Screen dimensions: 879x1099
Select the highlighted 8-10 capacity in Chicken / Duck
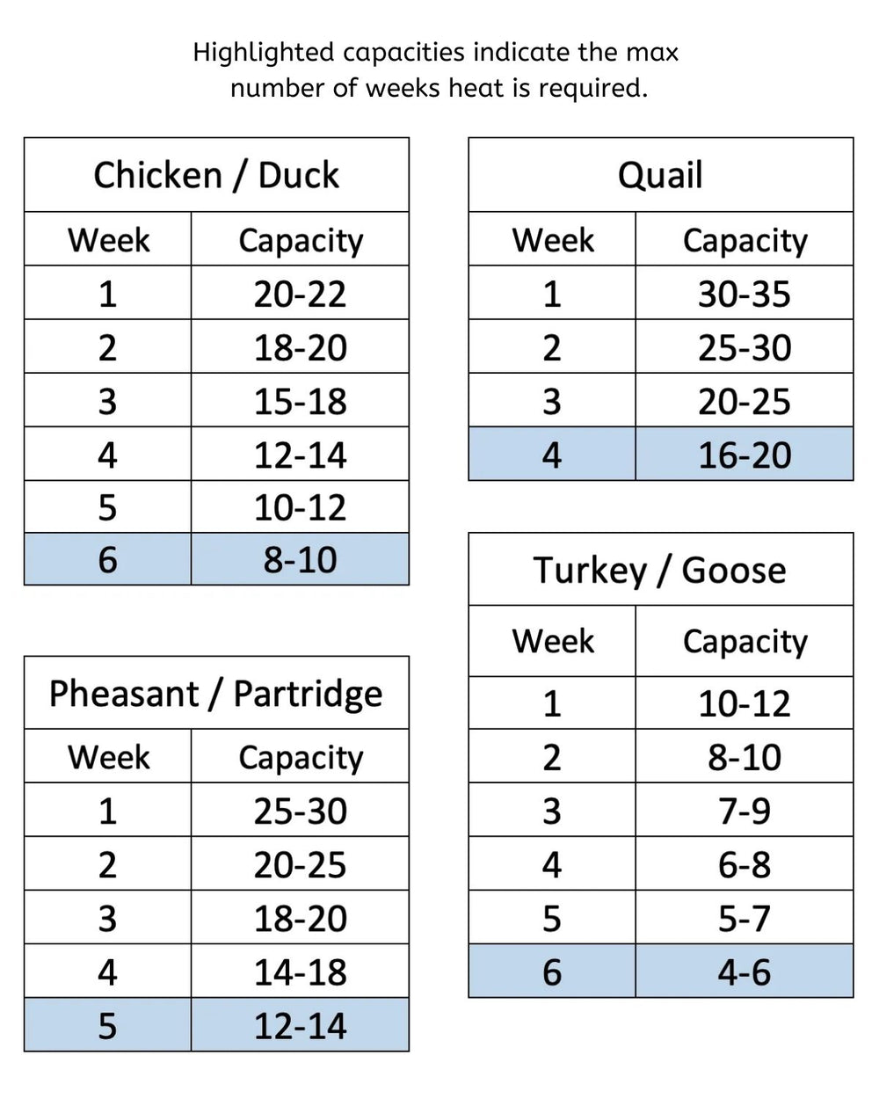coord(300,559)
